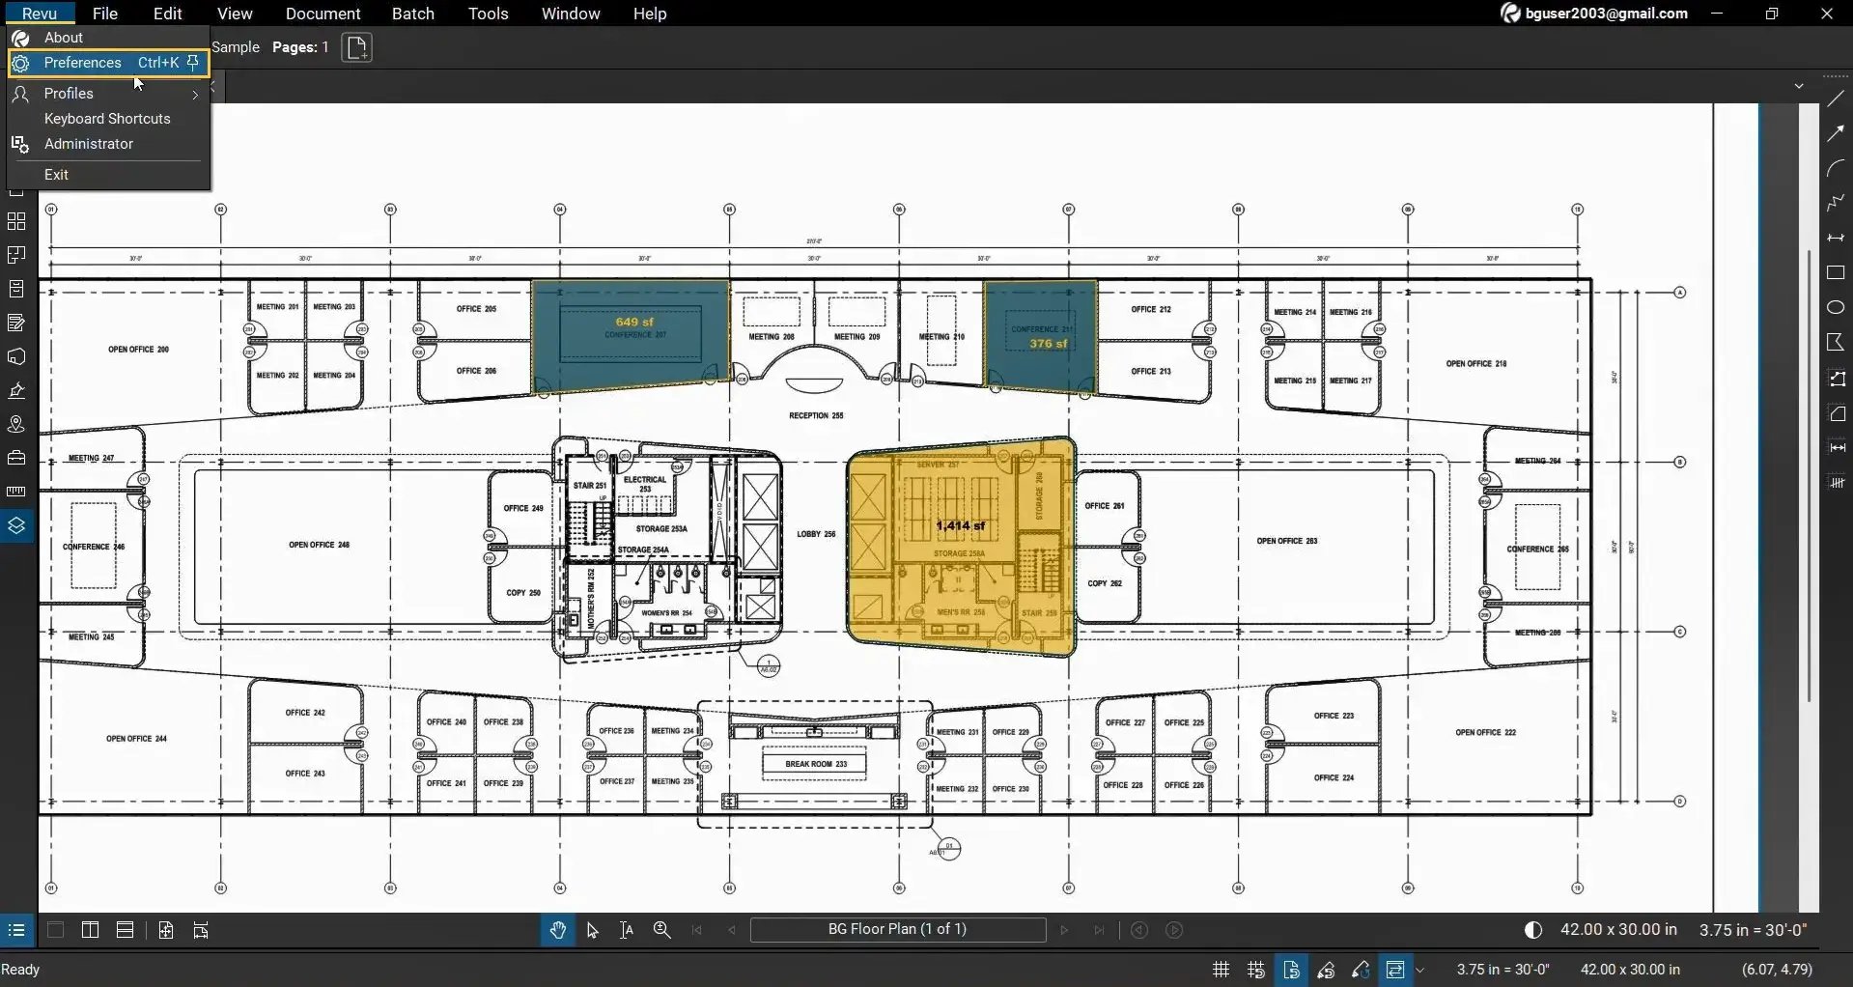The image size is (1853, 987).
Task: Open the Places panel with map pin
Action: point(16,424)
